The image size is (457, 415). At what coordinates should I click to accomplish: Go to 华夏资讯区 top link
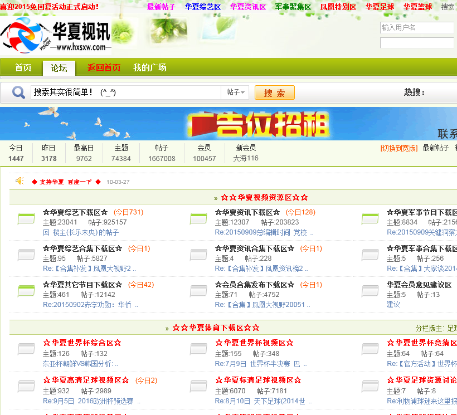click(248, 7)
